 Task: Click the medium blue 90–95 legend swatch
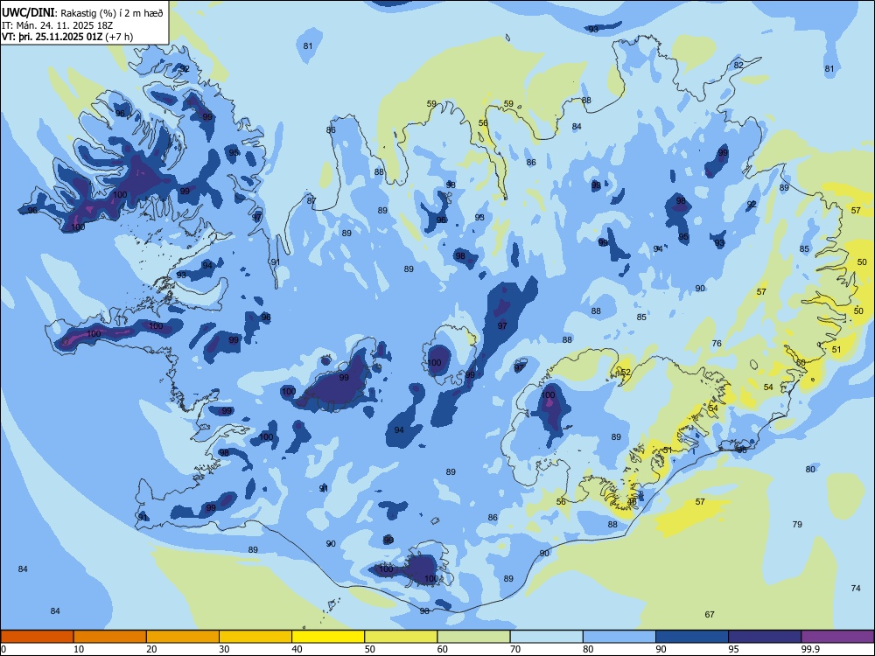[x=692, y=637]
